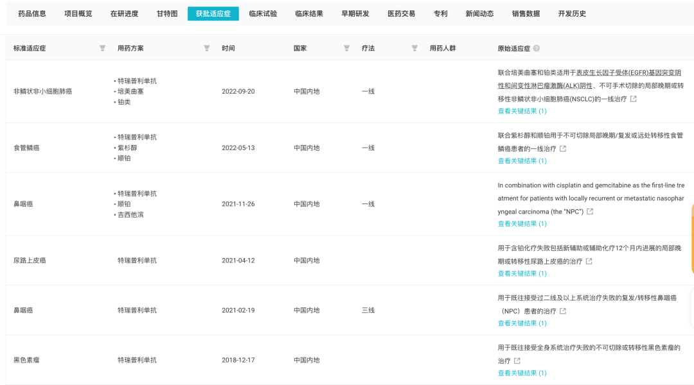Click the 尿路上皮癌 indication cell

30,261
